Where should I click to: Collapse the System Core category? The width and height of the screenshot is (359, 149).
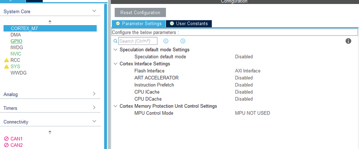[x=94, y=11]
